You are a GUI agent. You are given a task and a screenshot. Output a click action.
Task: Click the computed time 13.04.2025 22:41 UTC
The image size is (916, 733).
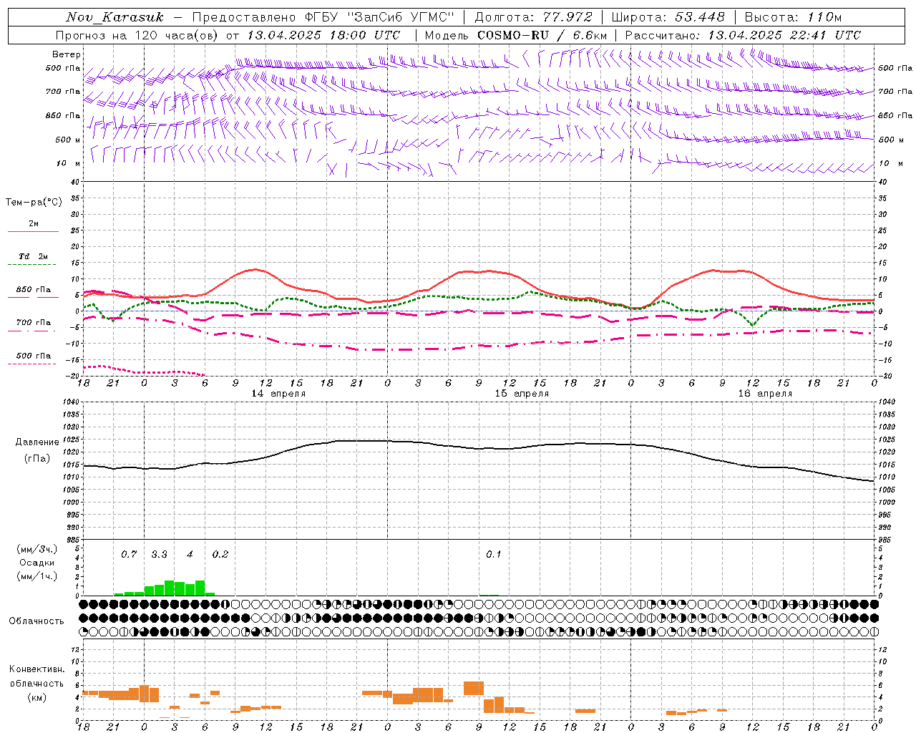tap(784, 35)
